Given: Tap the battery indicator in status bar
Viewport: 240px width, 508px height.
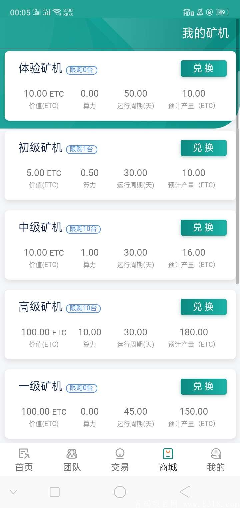Looking at the screenshot, I should (x=222, y=12).
